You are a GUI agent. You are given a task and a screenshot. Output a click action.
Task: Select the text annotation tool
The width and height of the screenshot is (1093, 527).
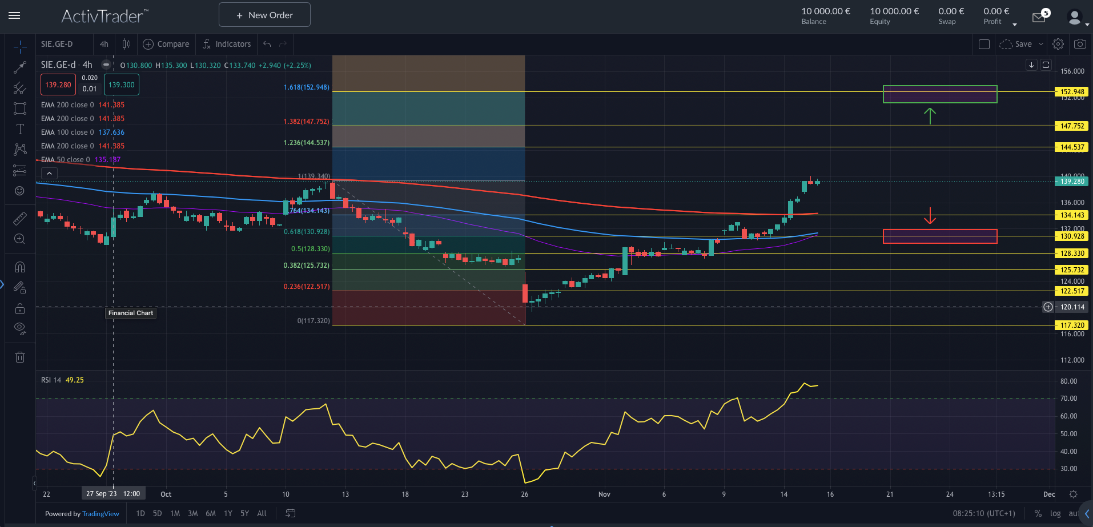[x=20, y=129]
